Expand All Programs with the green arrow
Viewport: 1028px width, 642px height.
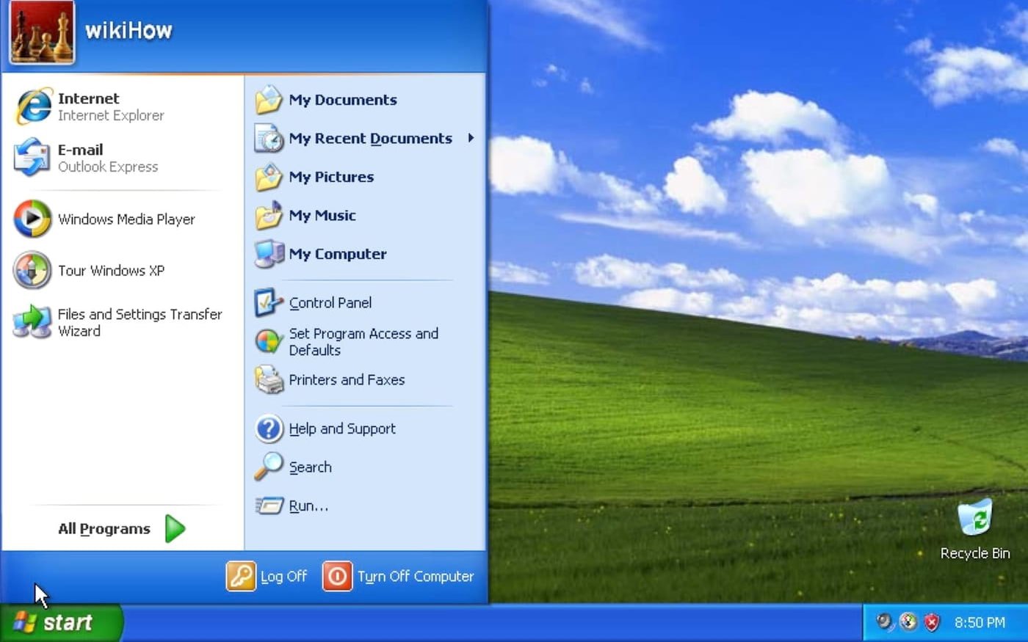click(x=175, y=528)
